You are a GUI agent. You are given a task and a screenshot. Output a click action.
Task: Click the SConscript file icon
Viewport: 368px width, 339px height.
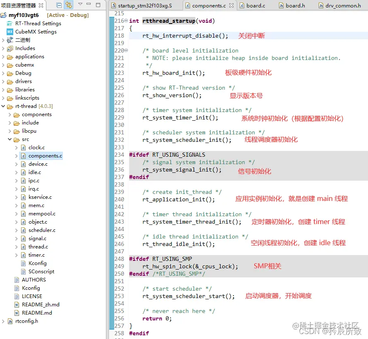pos(23,272)
